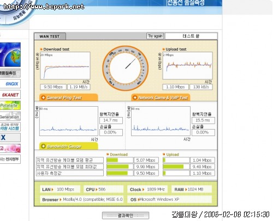Viewport: 273px width, 221px height.
Task: Click the CPU 586 info field
Action: point(103,189)
